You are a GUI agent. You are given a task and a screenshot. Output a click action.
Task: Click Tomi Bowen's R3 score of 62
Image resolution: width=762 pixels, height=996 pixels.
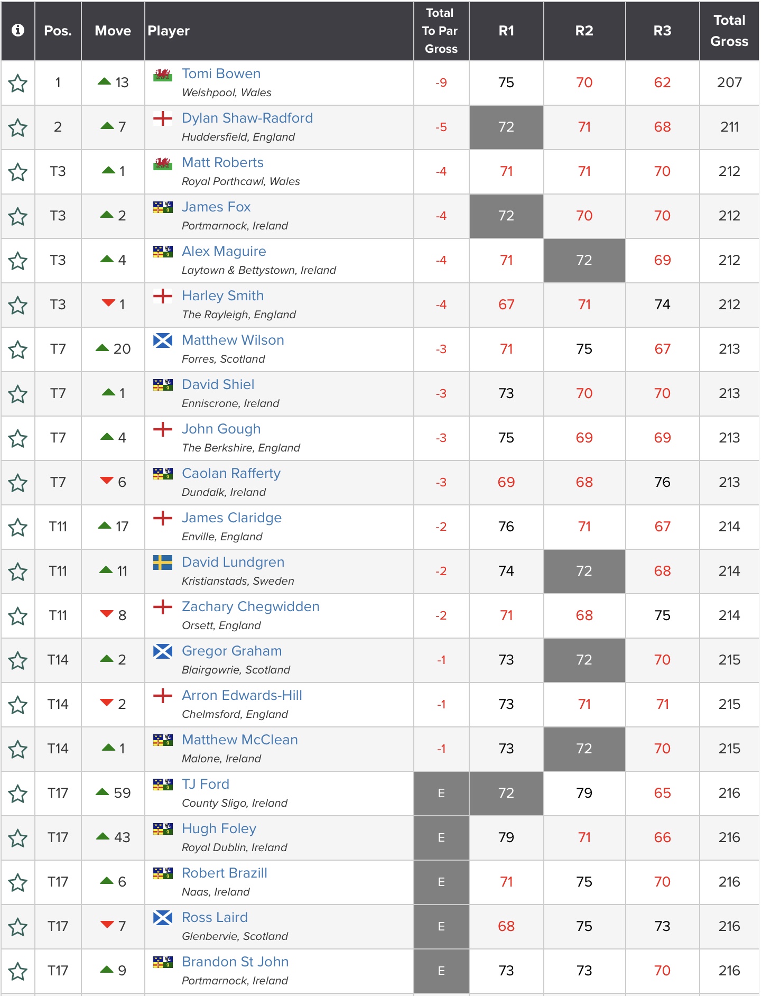pos(662,82)
